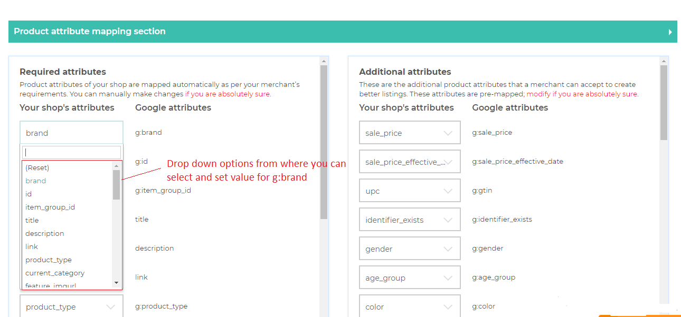
Task: Click dropdown list scrollbar up arrow
Action: (116, 165)
